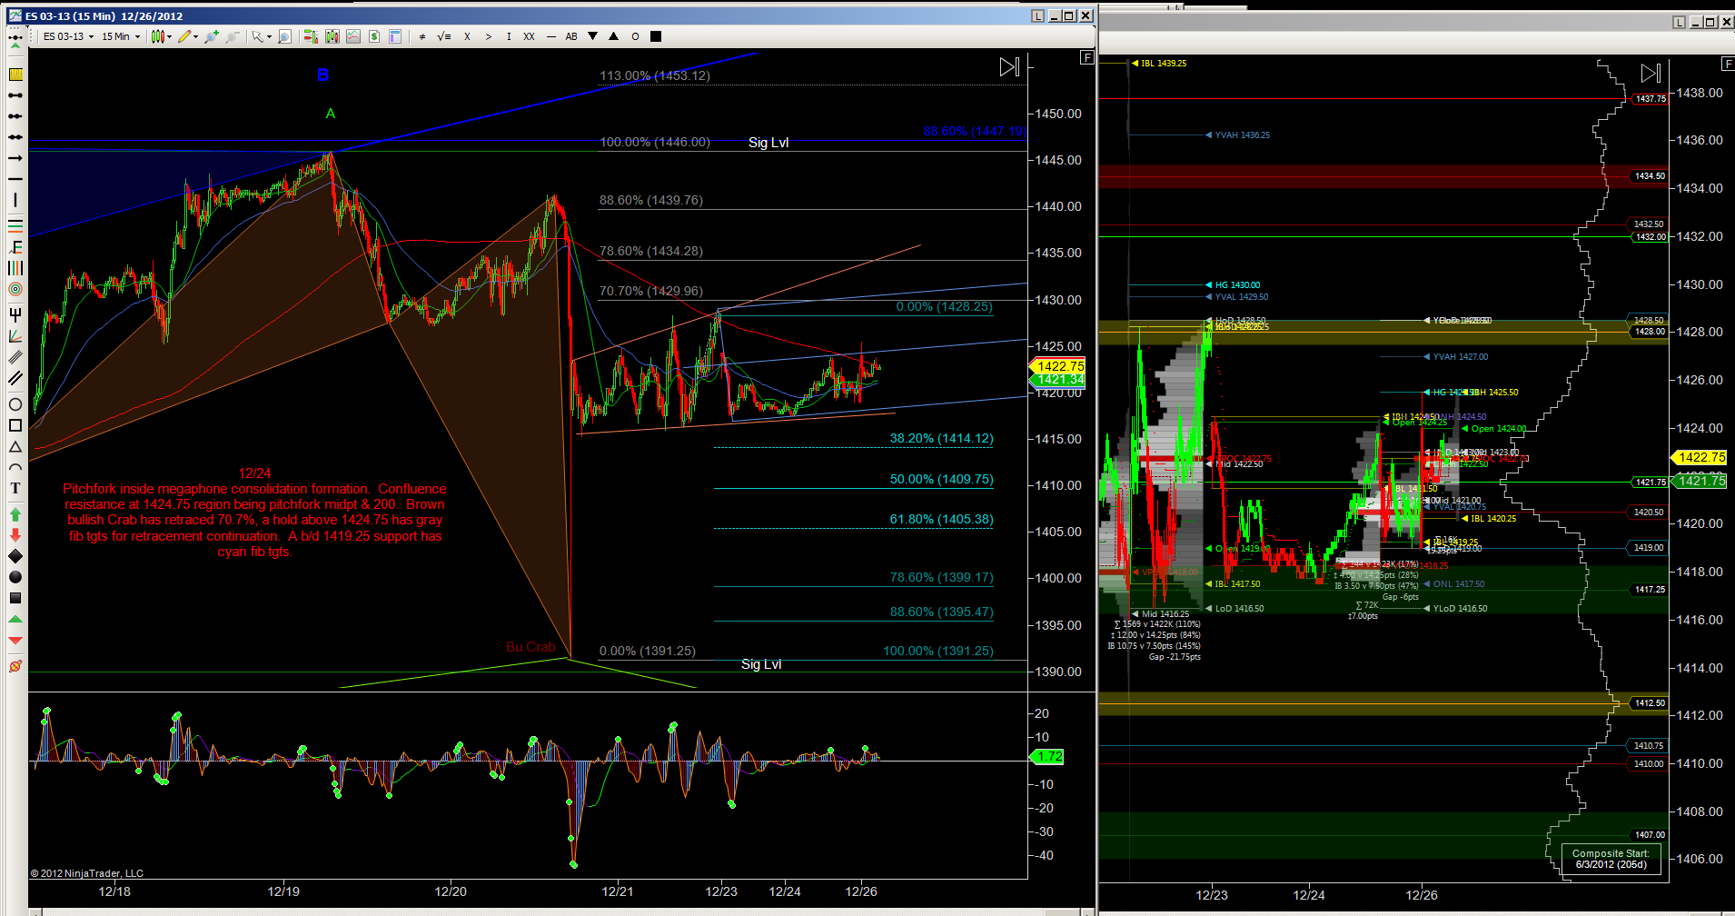1735x916 pixels.
Task: Jump to latest bar on left chart
Action: click(x=1009, y=67)
